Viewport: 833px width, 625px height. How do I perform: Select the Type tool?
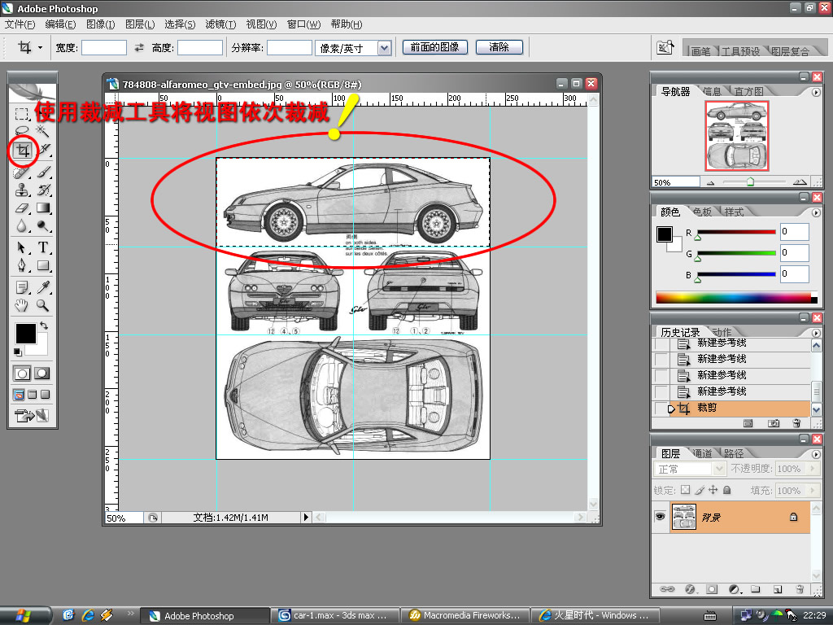[44, 247]
